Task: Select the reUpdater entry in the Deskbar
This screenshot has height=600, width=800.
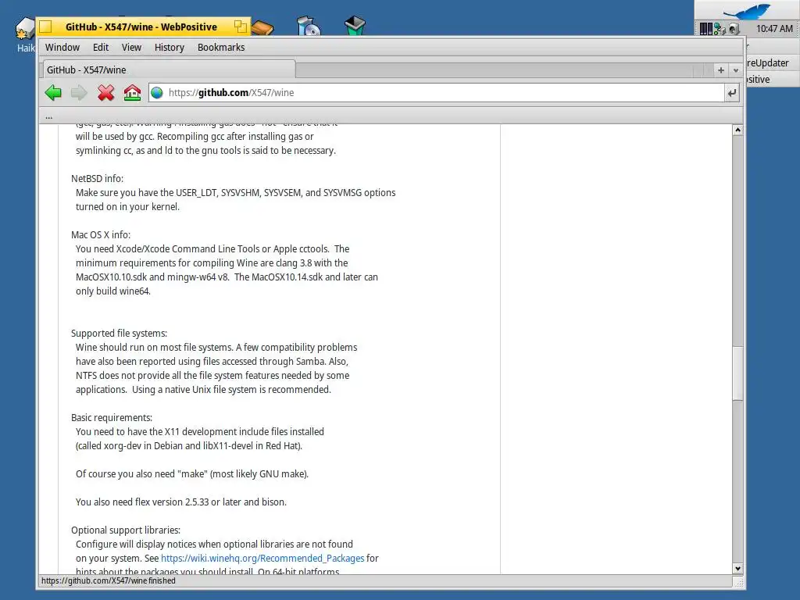Action: (772, 63)
